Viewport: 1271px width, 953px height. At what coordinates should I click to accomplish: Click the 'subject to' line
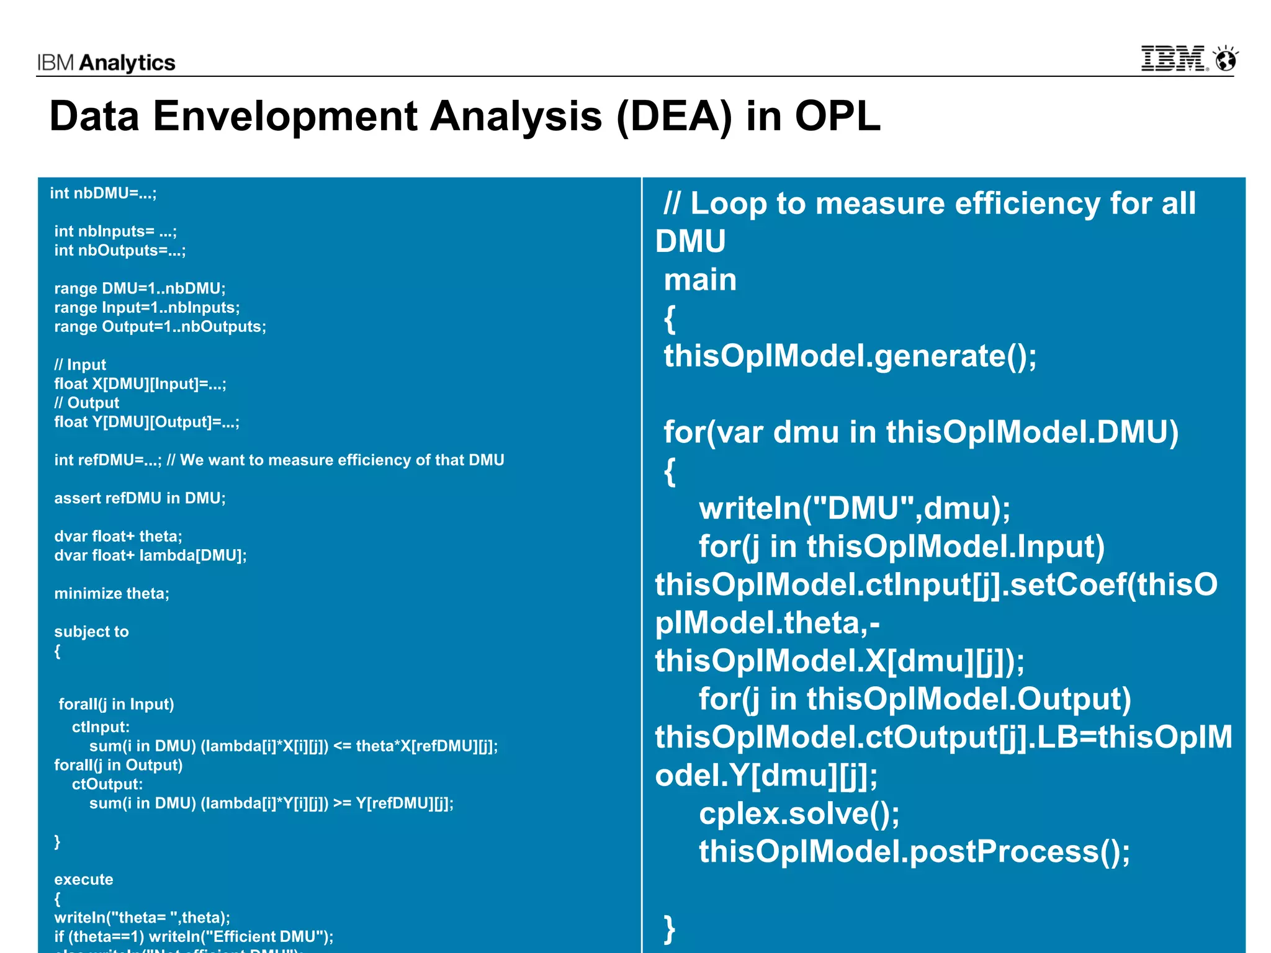pos(91,632)
